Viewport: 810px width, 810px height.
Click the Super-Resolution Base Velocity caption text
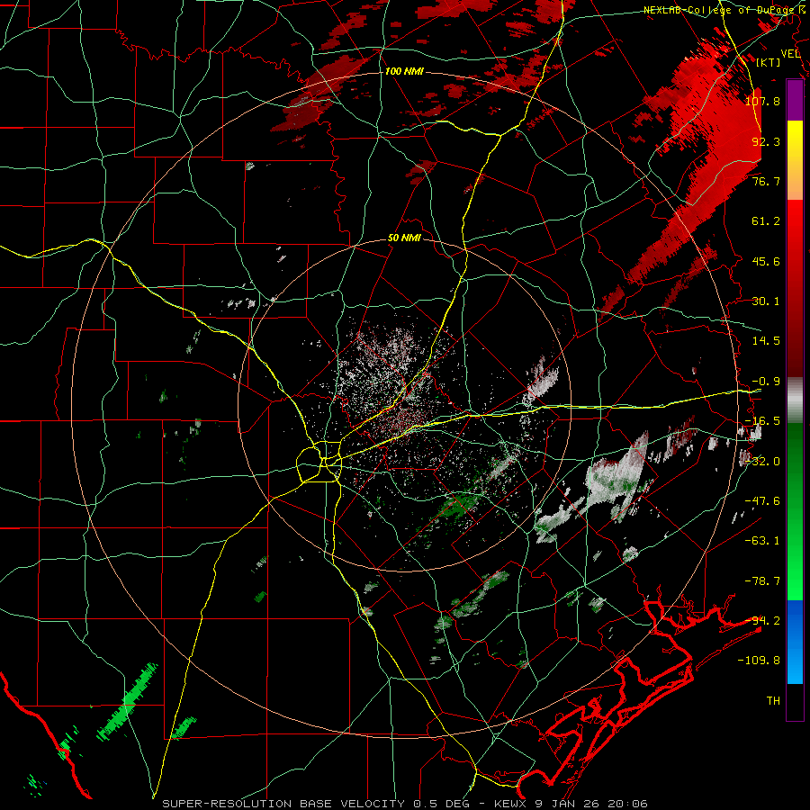404,804
